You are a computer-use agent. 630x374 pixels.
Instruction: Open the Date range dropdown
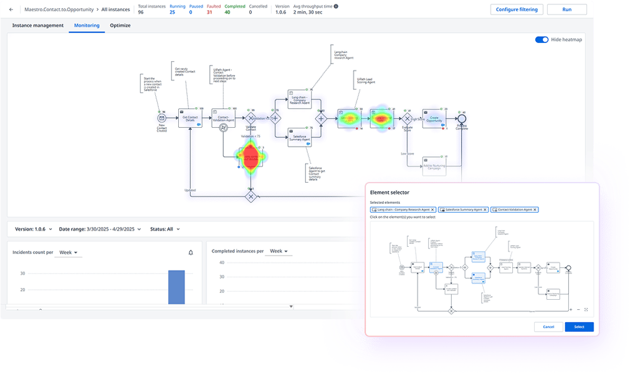click(100, 229)
